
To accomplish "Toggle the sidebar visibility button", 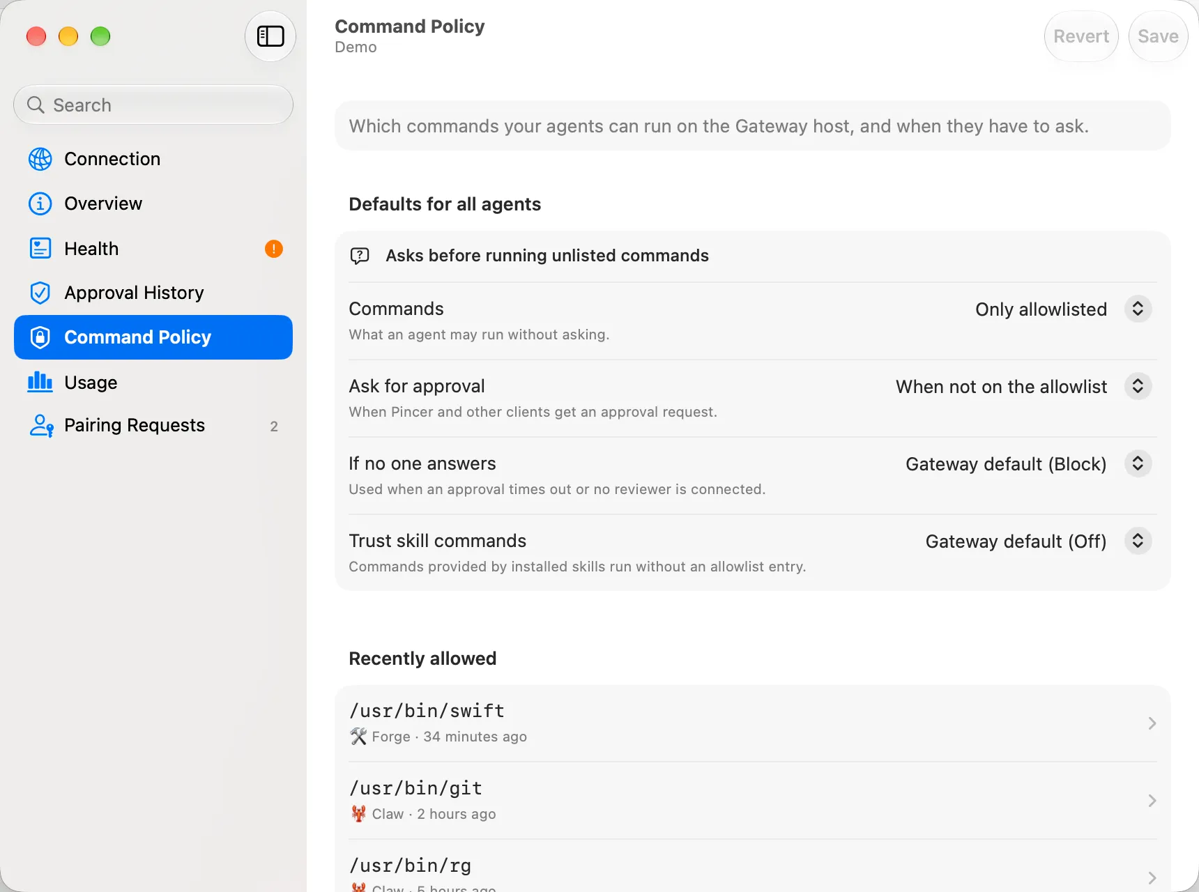I will (x=270, y=36).
